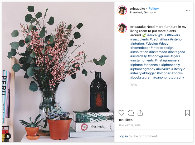
Task: Open the #bookstagram hashtag
Action: [141, 77]
